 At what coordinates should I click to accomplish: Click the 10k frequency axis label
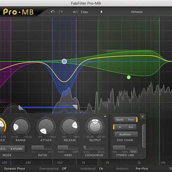coord(163,163)
